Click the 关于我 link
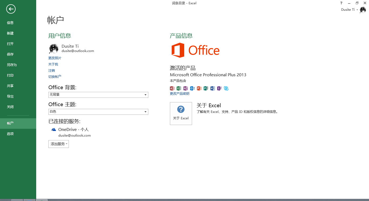Image resolution: width=369 pixels, height=201 pixels. (x=53, y=64)
